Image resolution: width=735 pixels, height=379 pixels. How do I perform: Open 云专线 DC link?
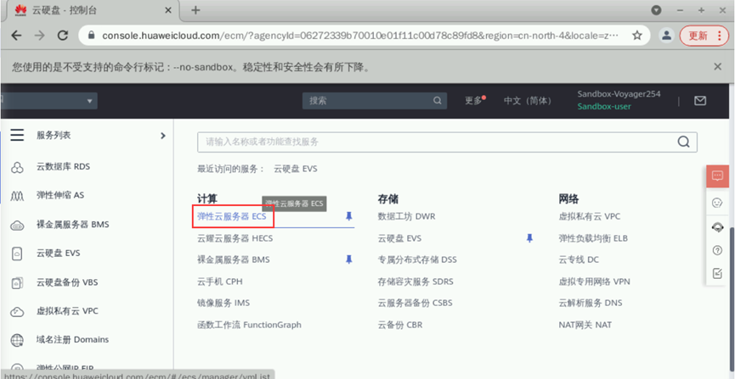579,259
